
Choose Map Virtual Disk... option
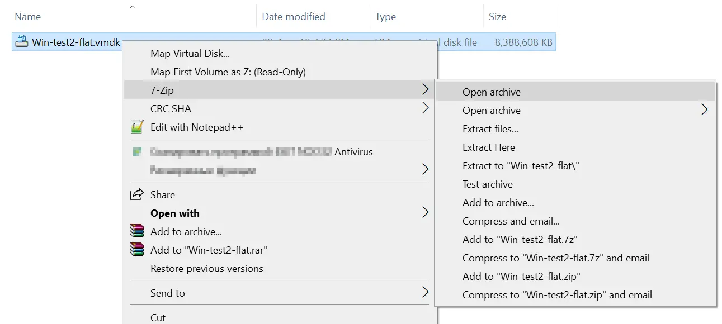[x=190, y=54]
